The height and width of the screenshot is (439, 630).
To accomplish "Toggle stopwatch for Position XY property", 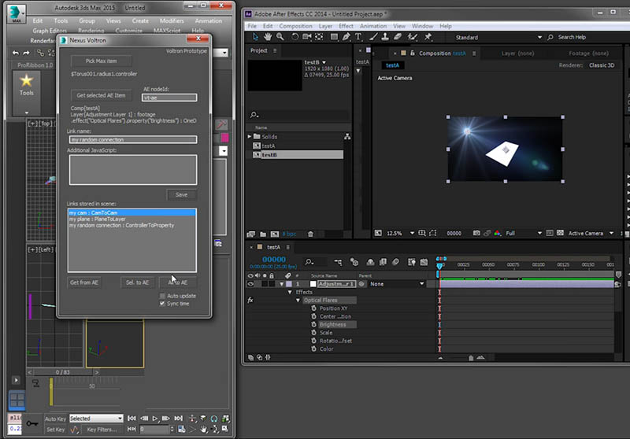I will click(313, 308).
